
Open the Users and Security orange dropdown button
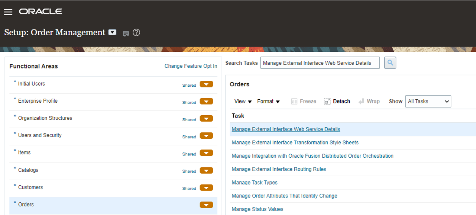[206, 136]
